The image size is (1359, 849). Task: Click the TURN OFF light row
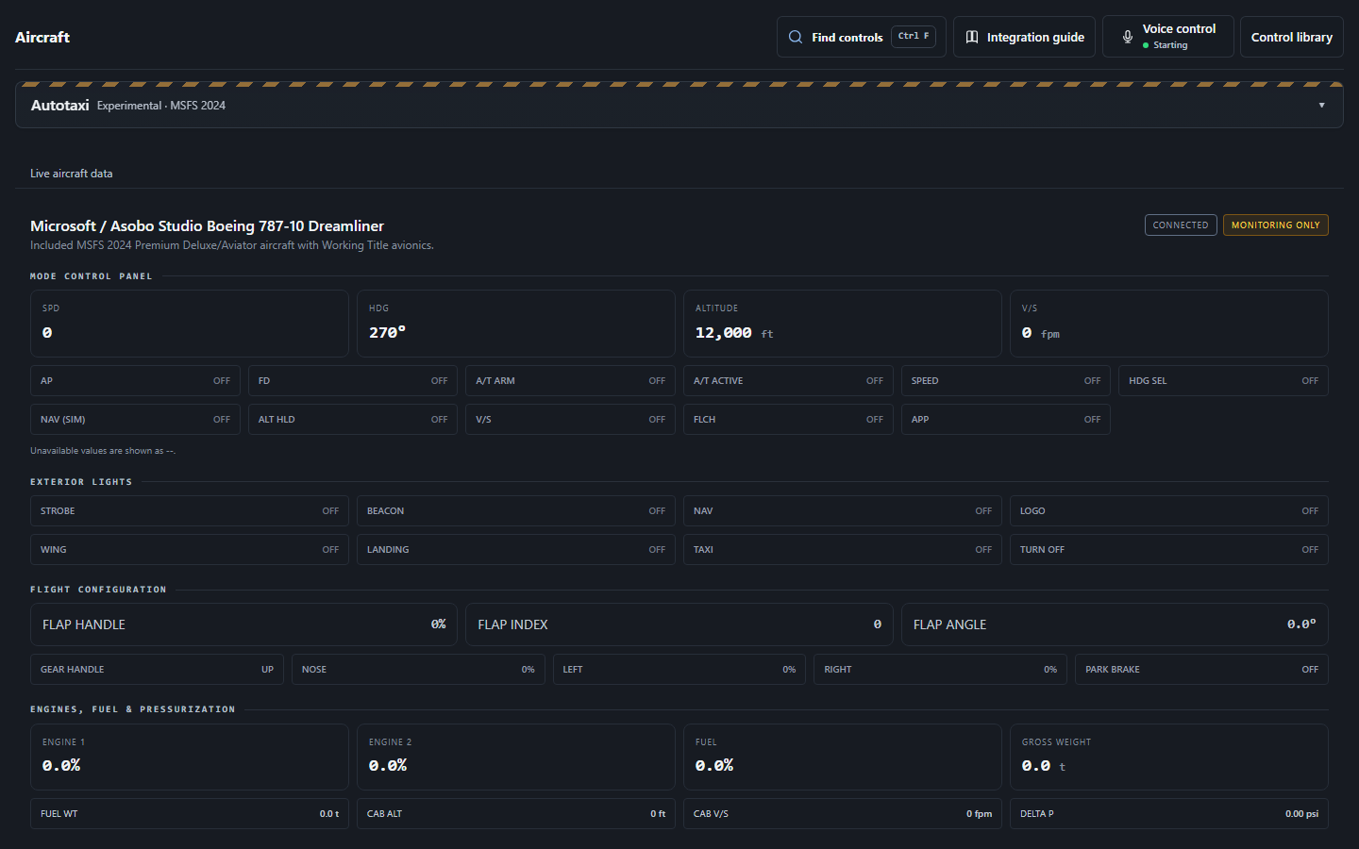pyautogui.click(x=1168, y=550)
